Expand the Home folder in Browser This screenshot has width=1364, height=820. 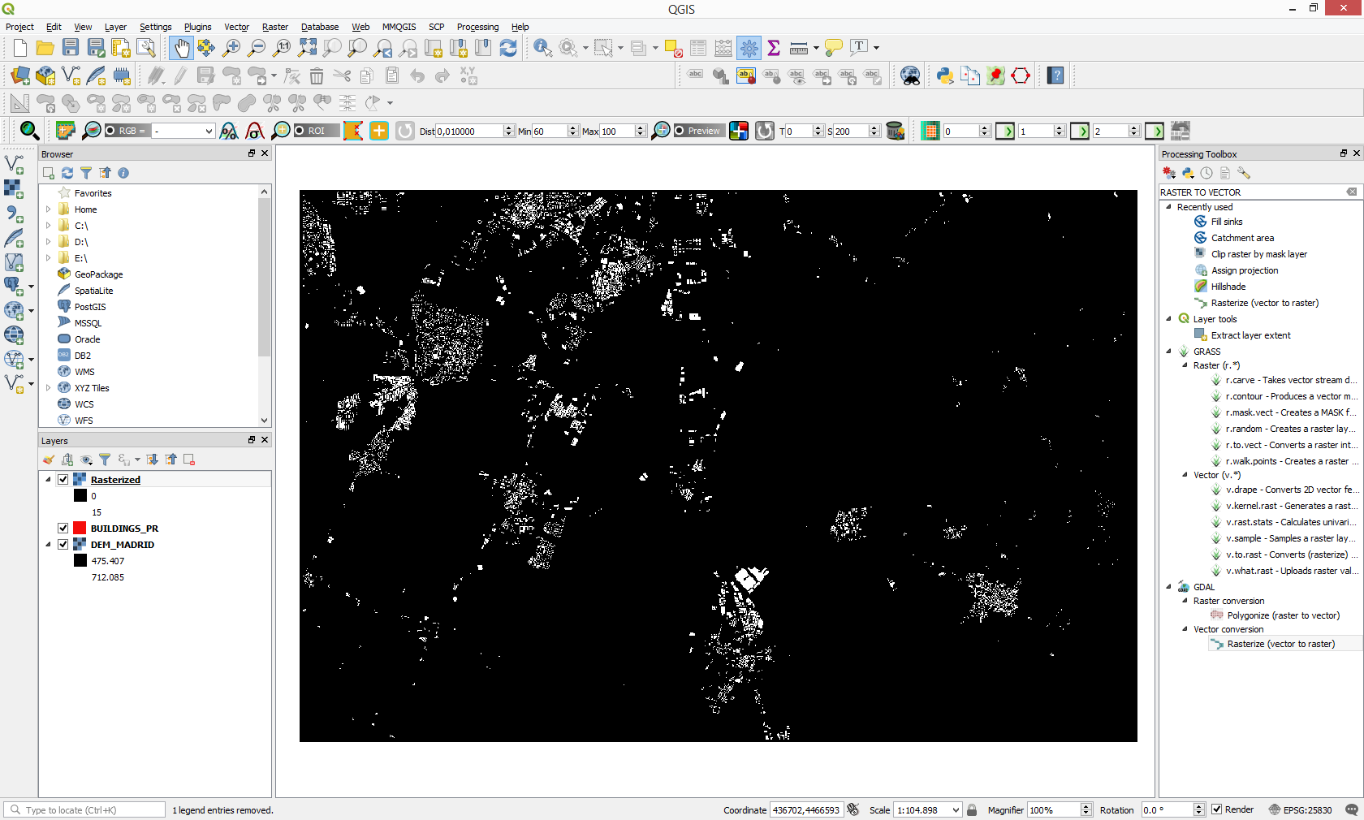(49, 209)
